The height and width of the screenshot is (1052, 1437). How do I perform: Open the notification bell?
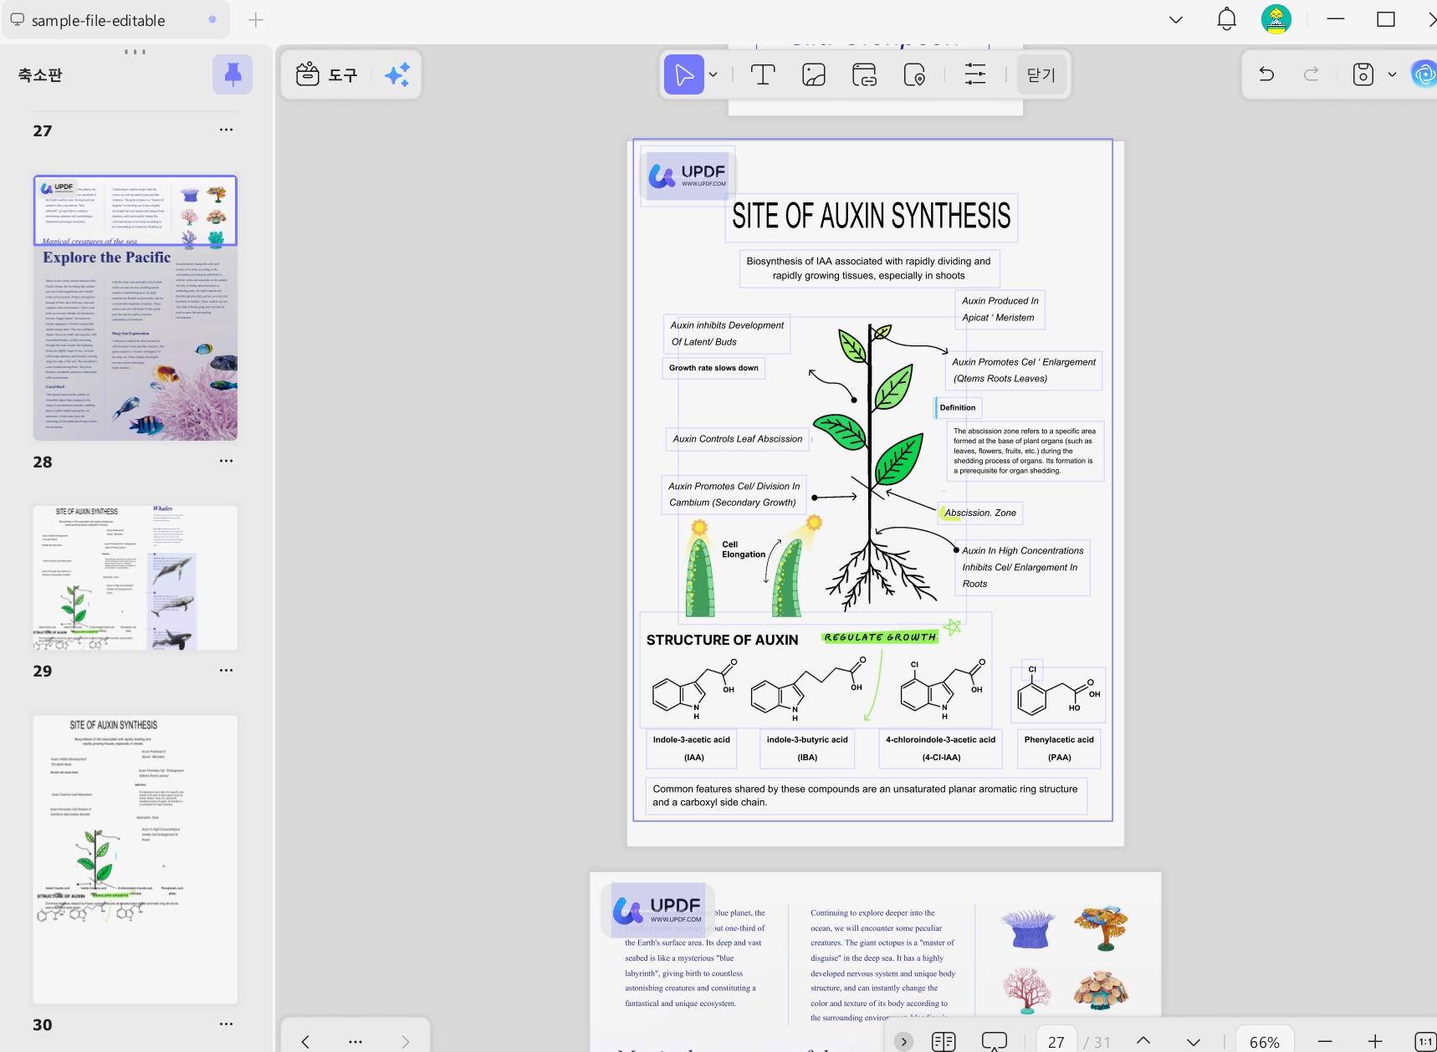click(x=1226, y=19)
